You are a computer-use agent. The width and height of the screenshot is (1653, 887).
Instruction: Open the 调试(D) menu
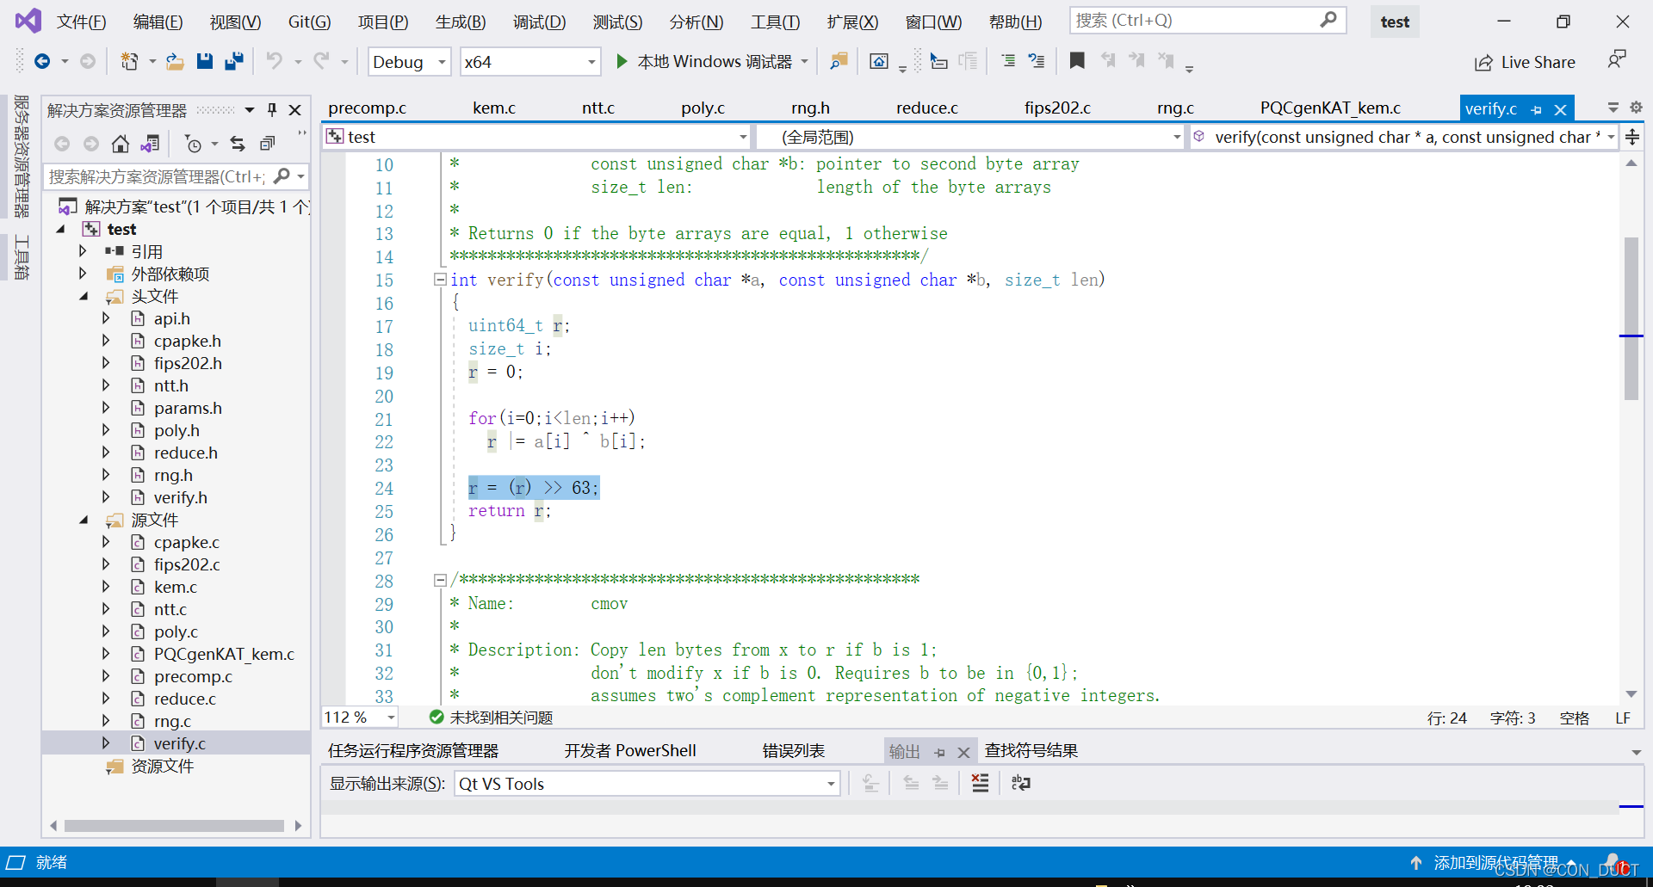coord(540,22)
